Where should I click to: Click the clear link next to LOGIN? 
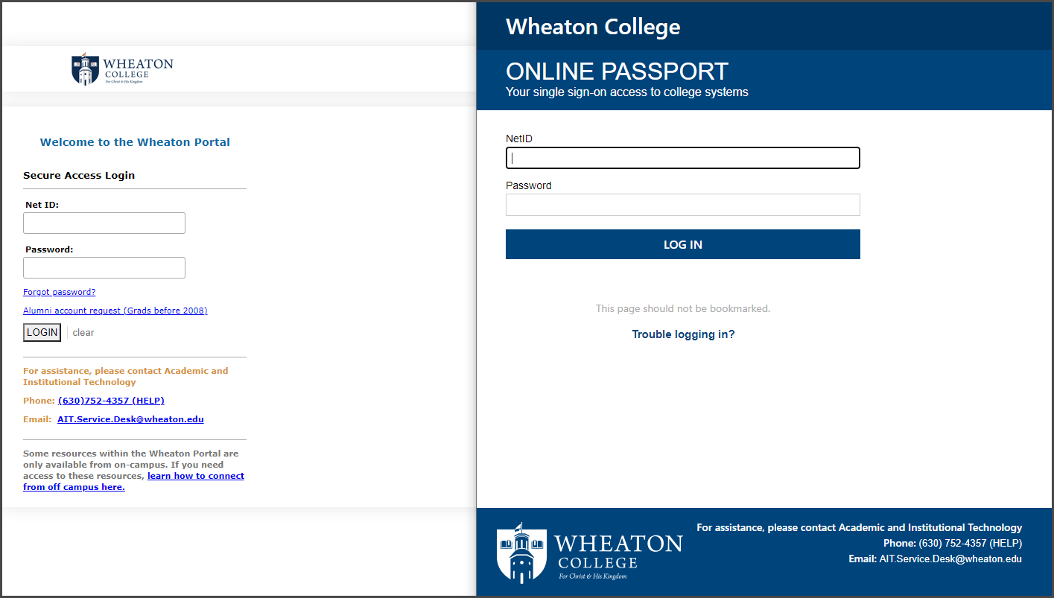(83, 333)
